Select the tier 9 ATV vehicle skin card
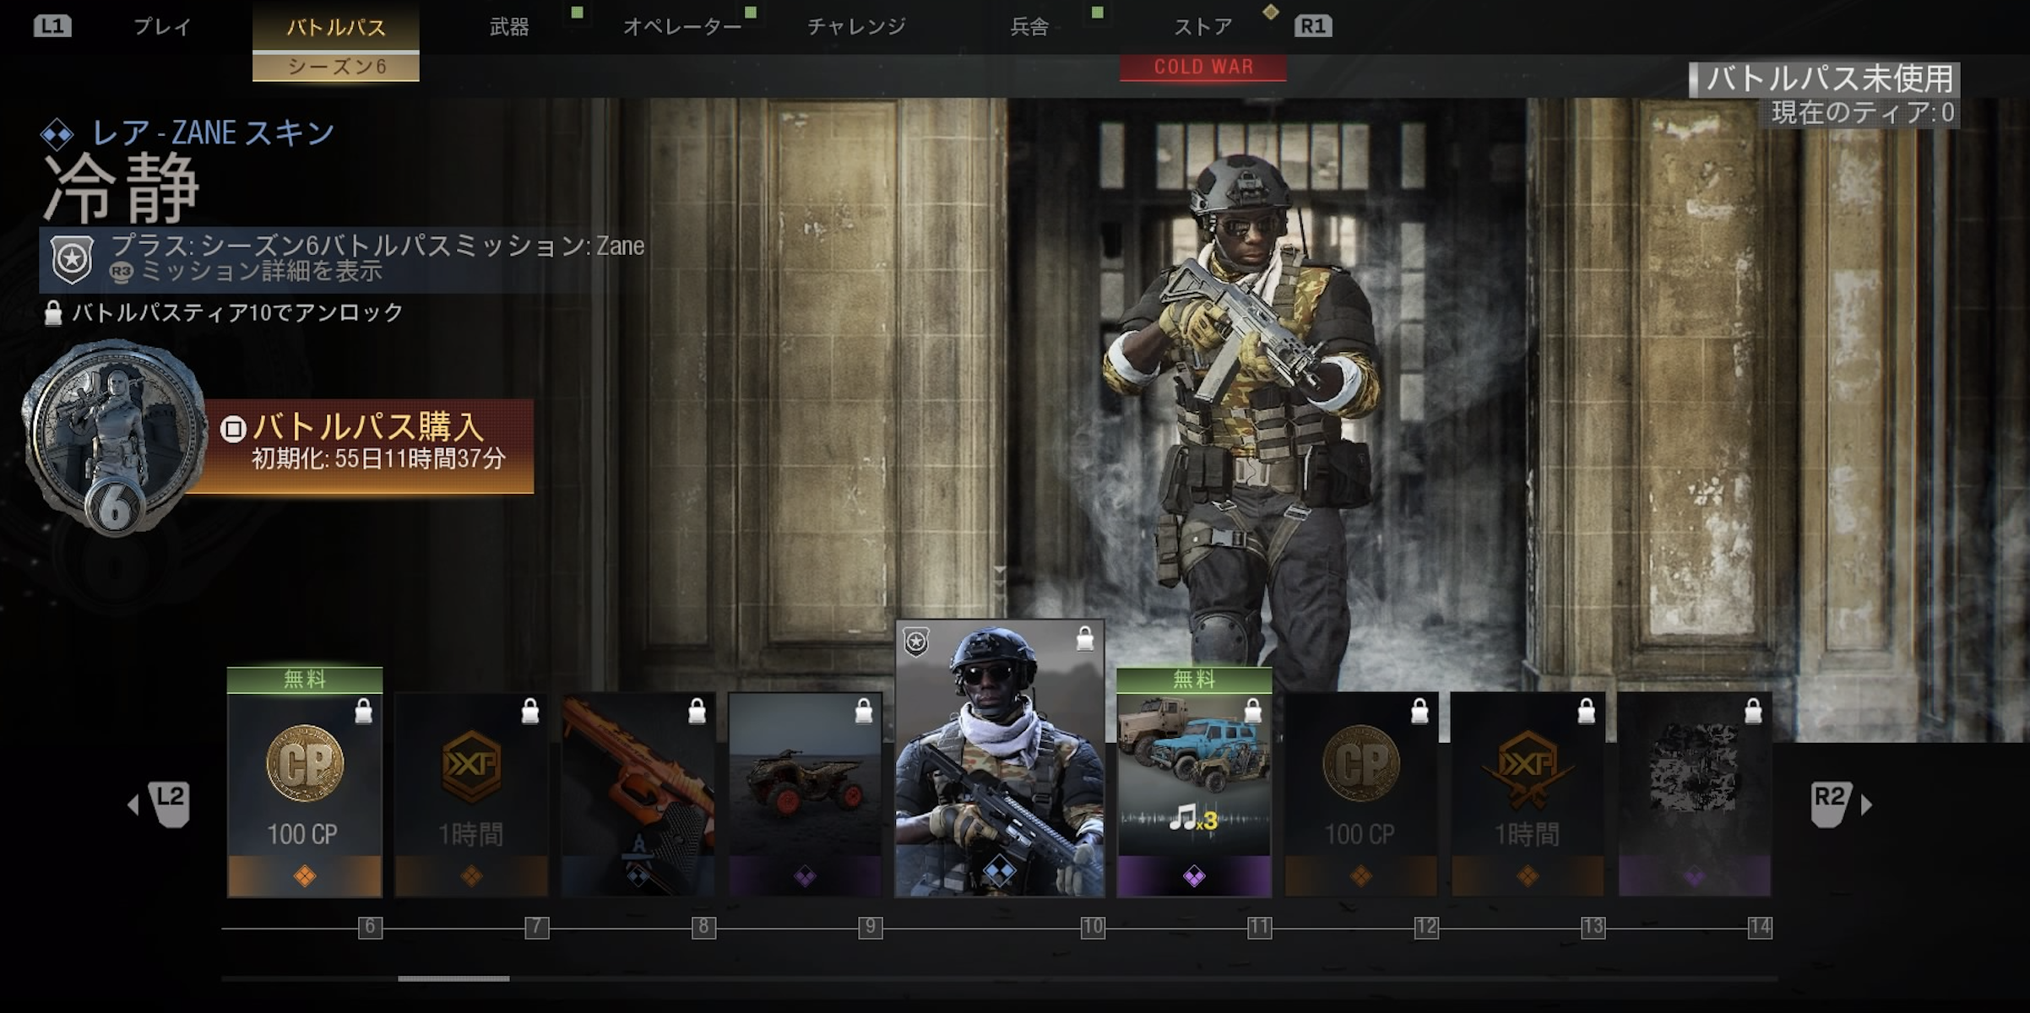Screen dimensions: 2030x1013 (805, 794)
